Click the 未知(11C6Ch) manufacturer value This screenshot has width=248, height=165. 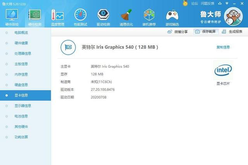101,82
